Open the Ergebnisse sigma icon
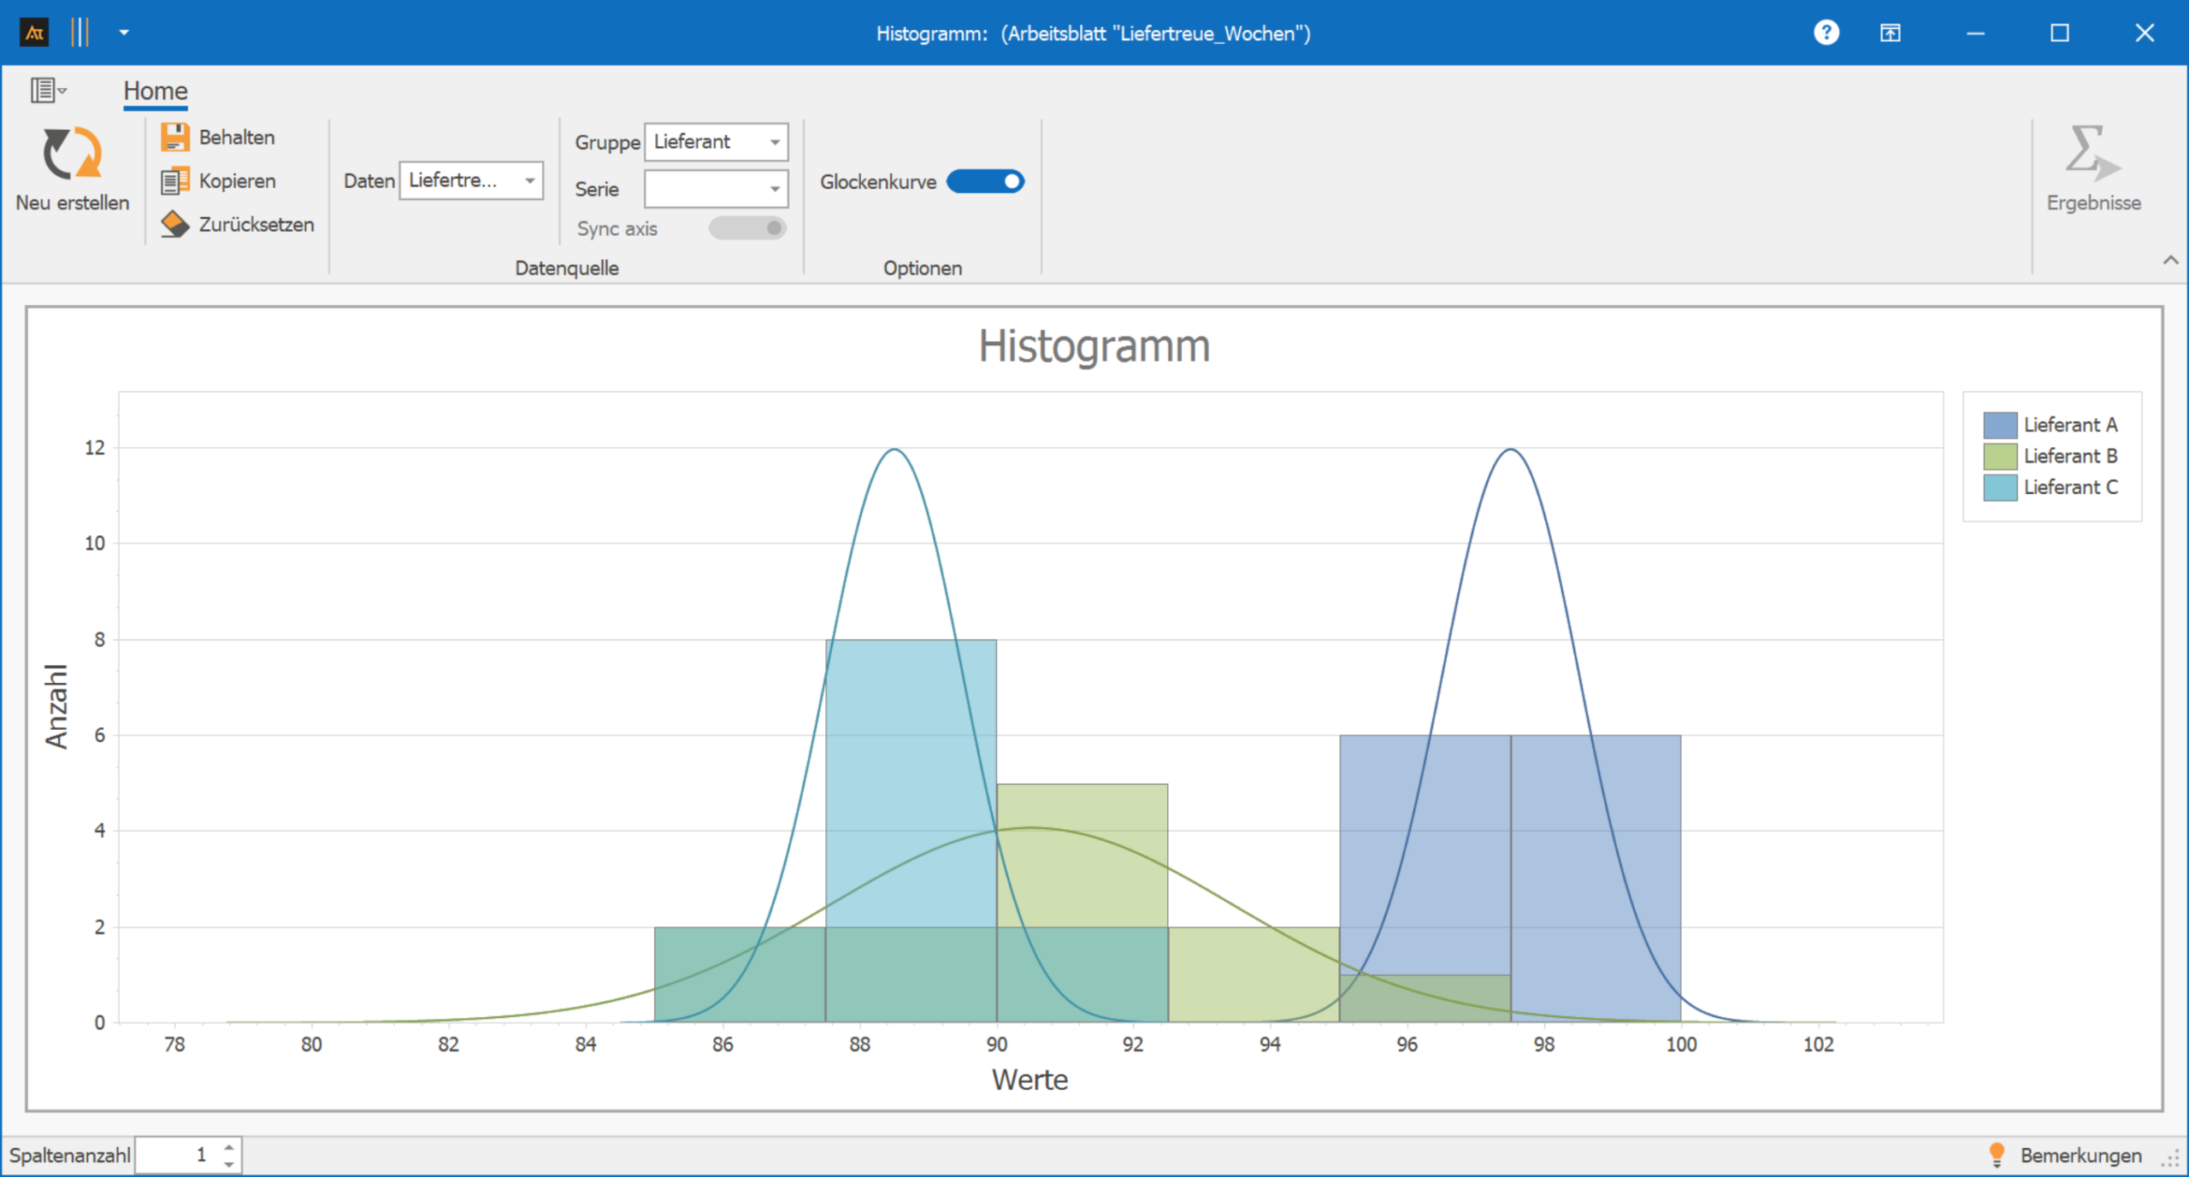 click(2092, 154)
